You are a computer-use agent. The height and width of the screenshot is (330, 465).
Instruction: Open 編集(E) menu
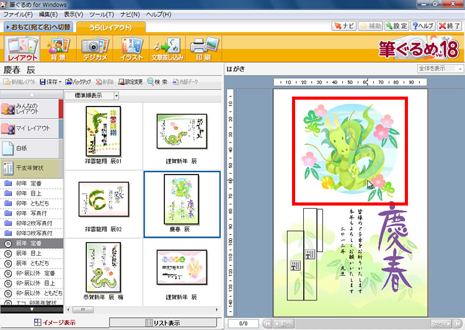(48, 14)
